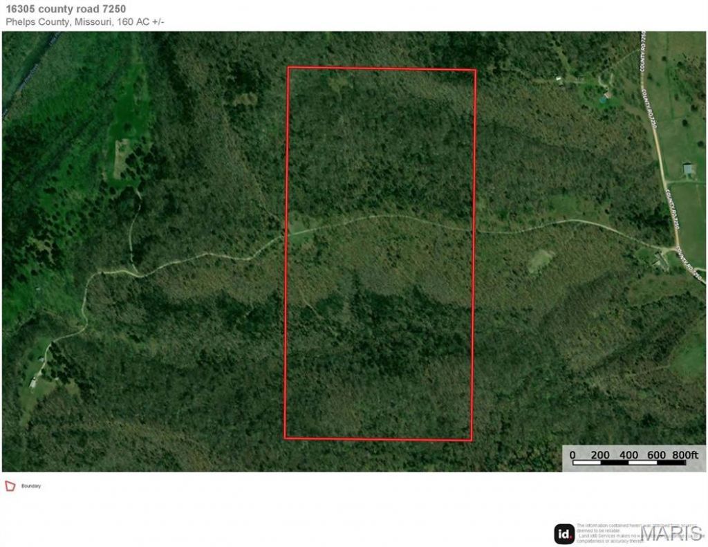Click the MARIS watermark logo
Screen dimensions: 708x547
click(672, 534)
